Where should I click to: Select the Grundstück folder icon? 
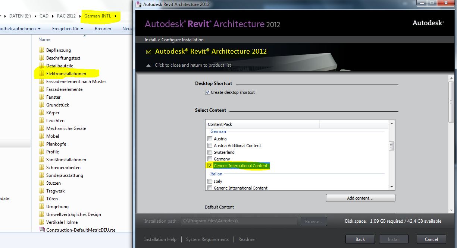(41, 105)
